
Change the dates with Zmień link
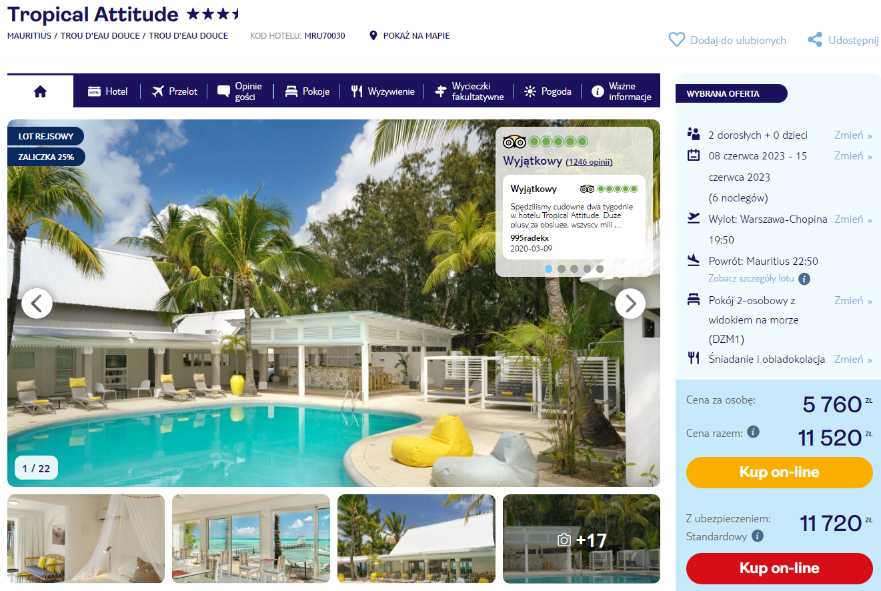click(853, 155)
